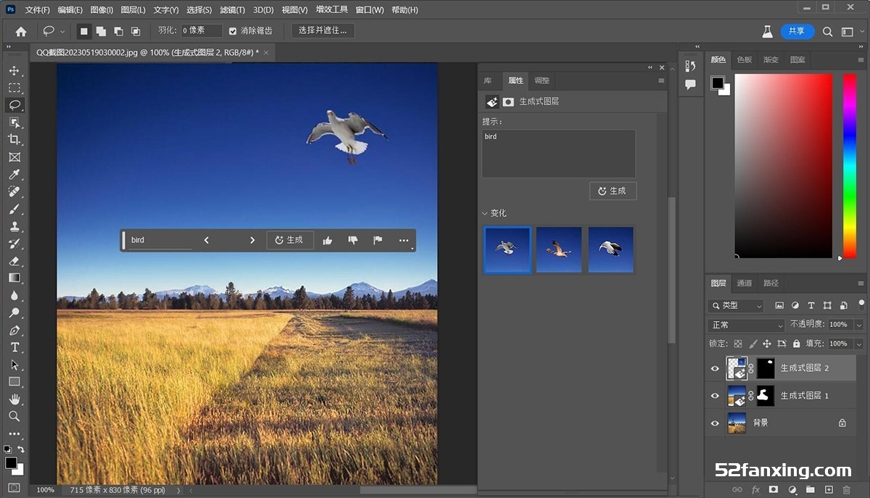
Task: Hide the 生成式图层 2 layer
Action: pyautogui.click(x=715, y=368)
